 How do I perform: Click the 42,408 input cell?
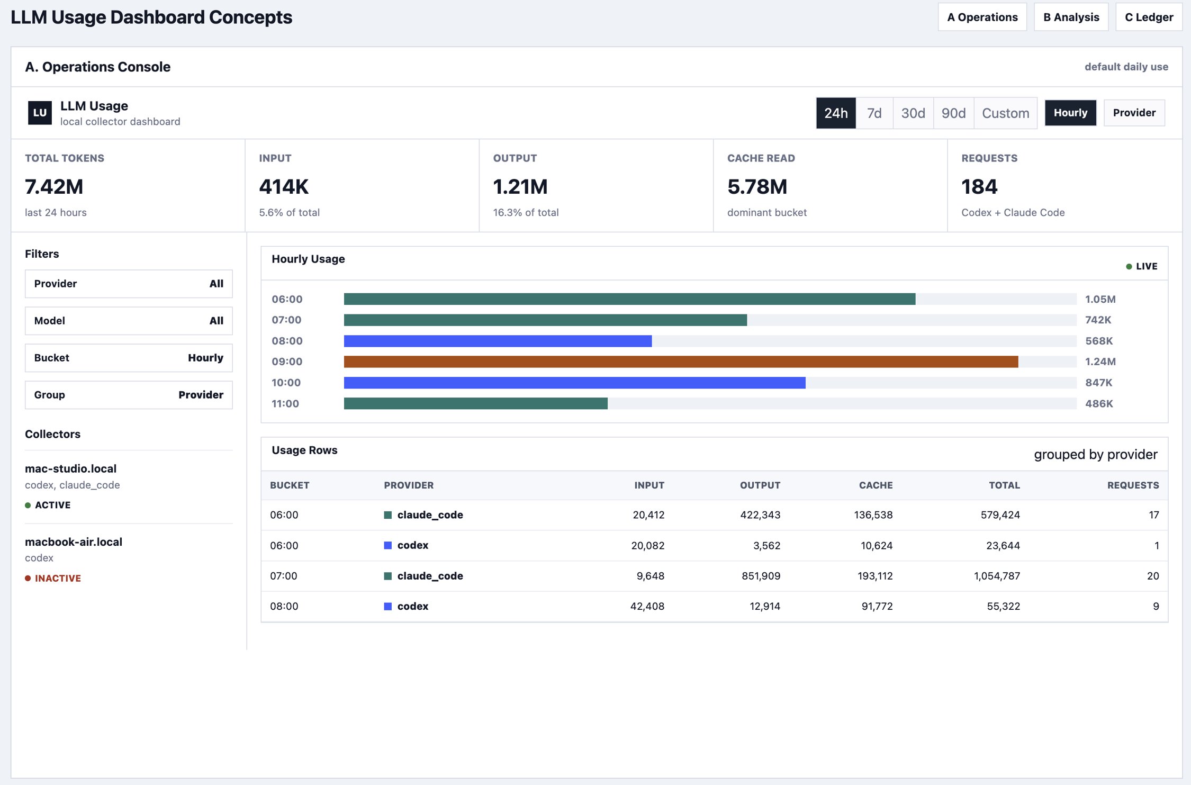[647, 606]
